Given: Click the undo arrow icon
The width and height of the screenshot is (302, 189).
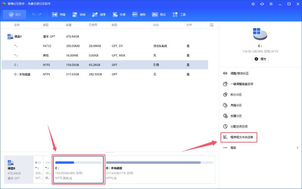Looking at the screenshot, I should pyautogui.click(x=34, y=15).
